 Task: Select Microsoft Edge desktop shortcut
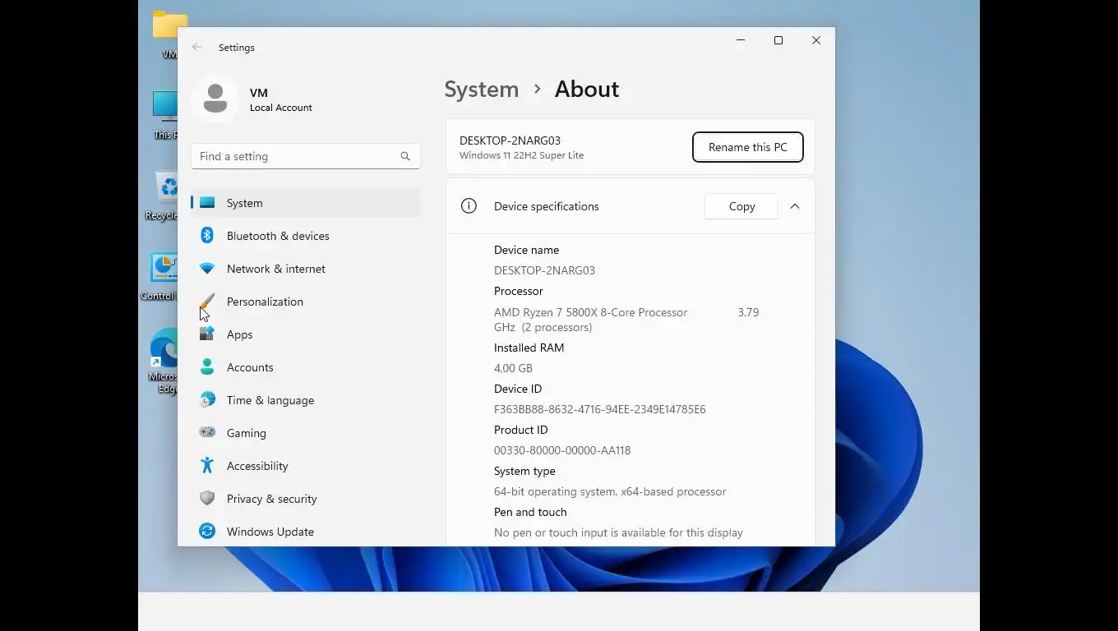coord(164,362)
